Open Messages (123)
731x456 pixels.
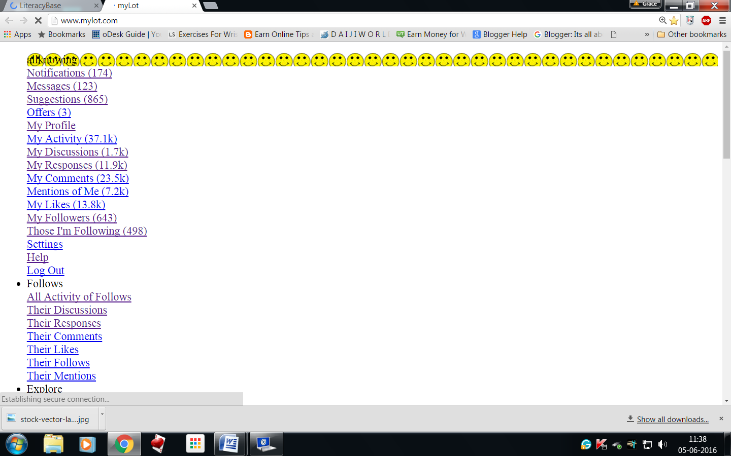click(x=62, y=86)
